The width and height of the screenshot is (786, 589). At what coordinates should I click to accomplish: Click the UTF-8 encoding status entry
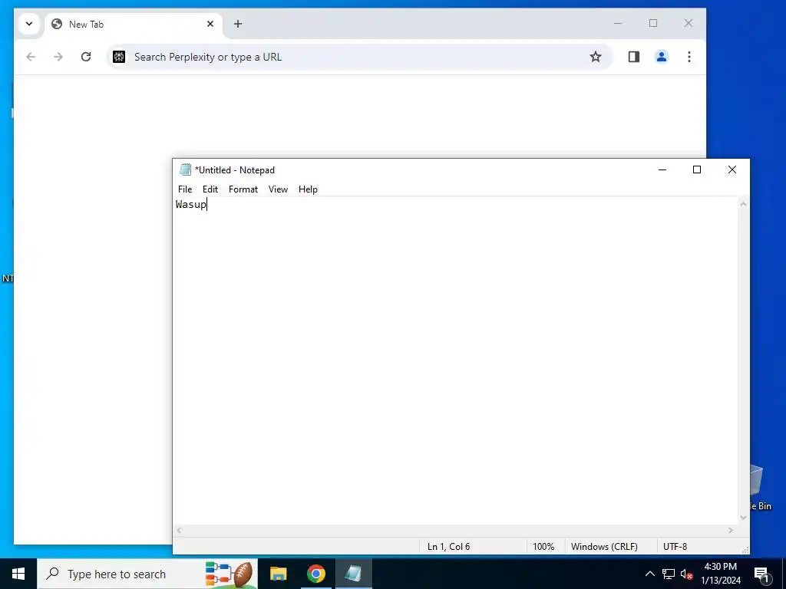(675, 546)
